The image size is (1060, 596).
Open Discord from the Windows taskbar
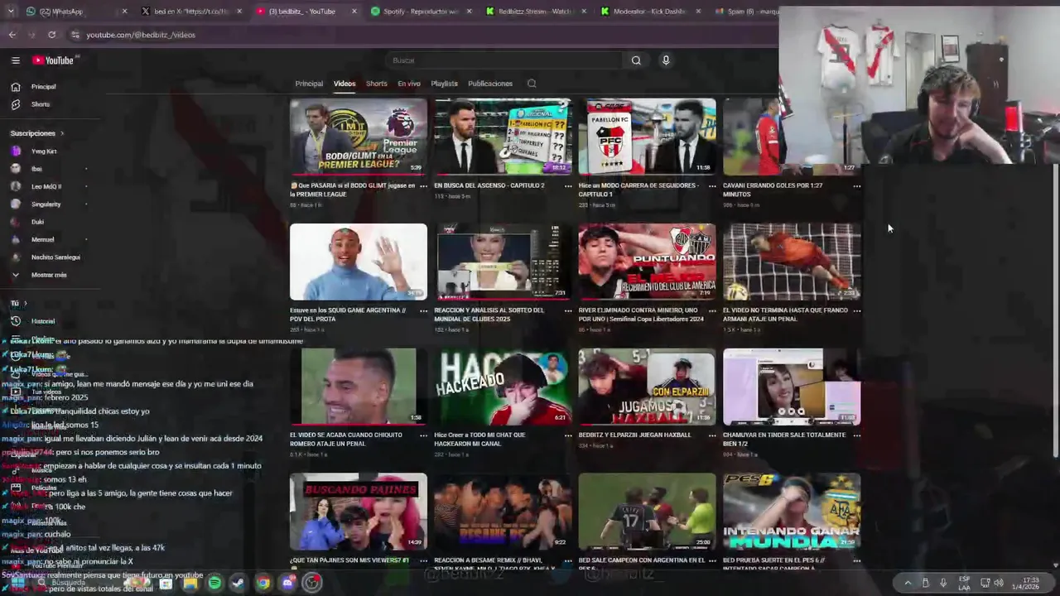tap(287, 584)
